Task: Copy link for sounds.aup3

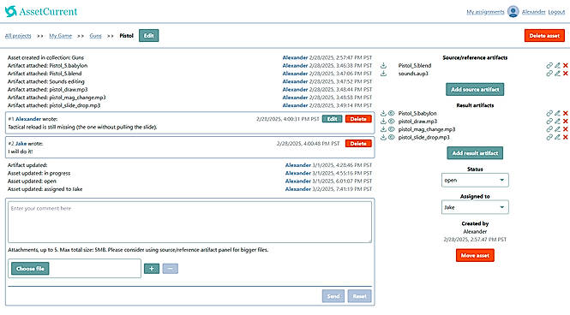Action: click(x=549, y=74)
